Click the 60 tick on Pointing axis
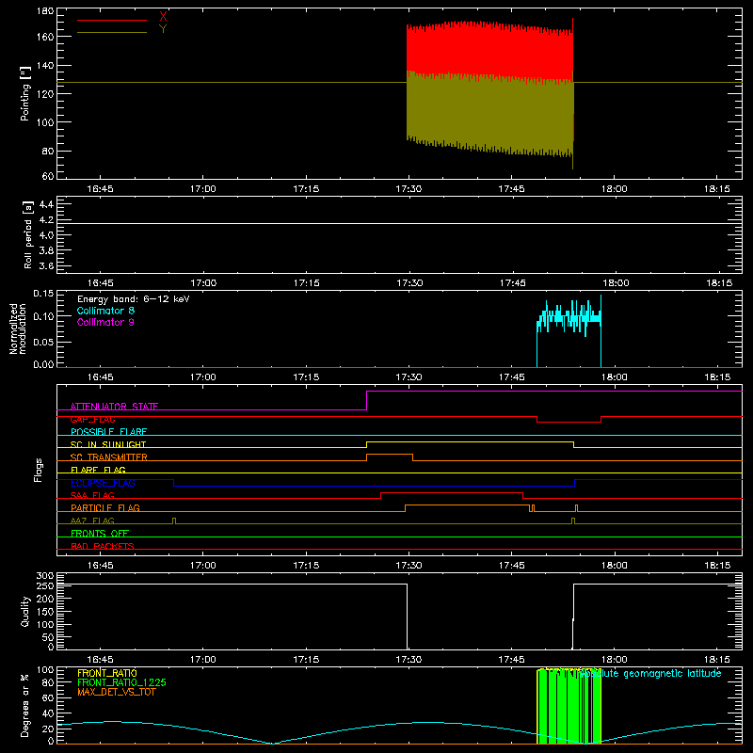Viewport: 753px width, 753px height. [x=48, y=176]
